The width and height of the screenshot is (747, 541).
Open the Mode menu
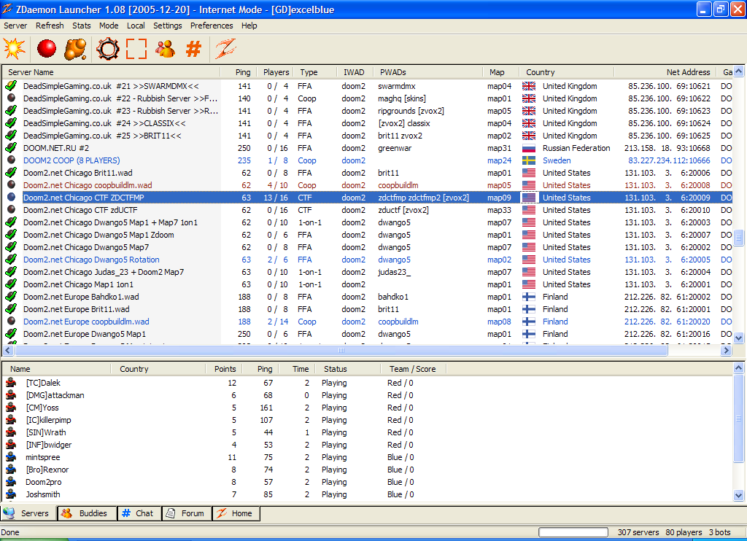point(109,26)
